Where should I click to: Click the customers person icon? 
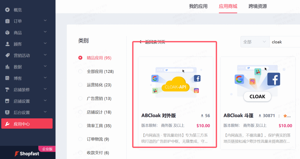tap(7, 44)
